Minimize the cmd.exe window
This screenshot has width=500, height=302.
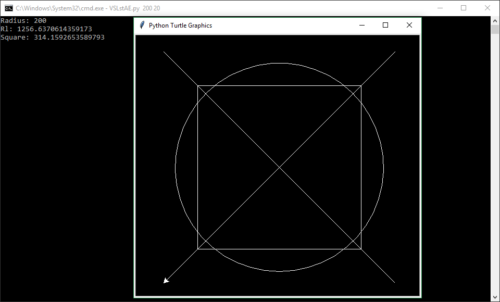click(x=440, y=8)
